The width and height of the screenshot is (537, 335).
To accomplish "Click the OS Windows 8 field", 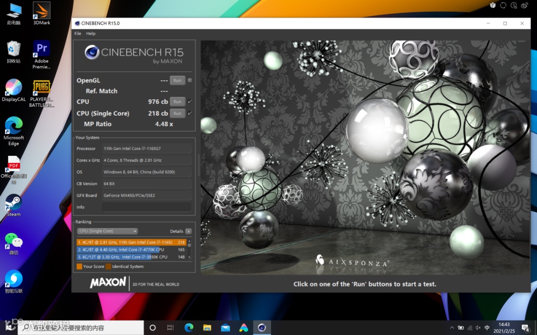I will [x=147, y=172].
